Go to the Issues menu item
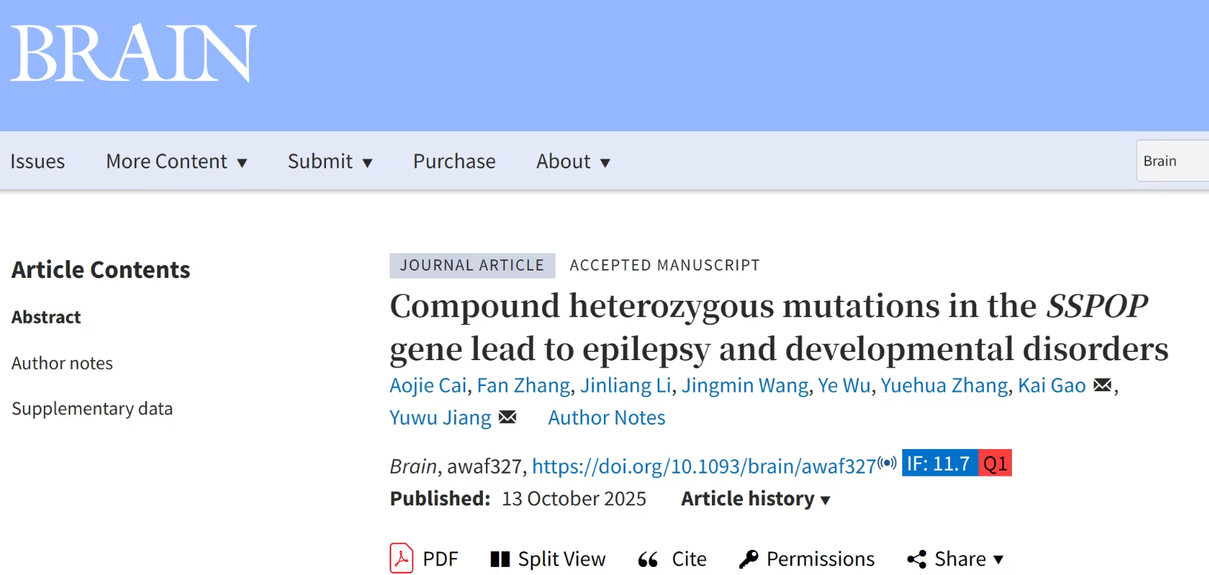Image resolution: width=1209 pixels, height=575 pixels. tap(38, 162)
